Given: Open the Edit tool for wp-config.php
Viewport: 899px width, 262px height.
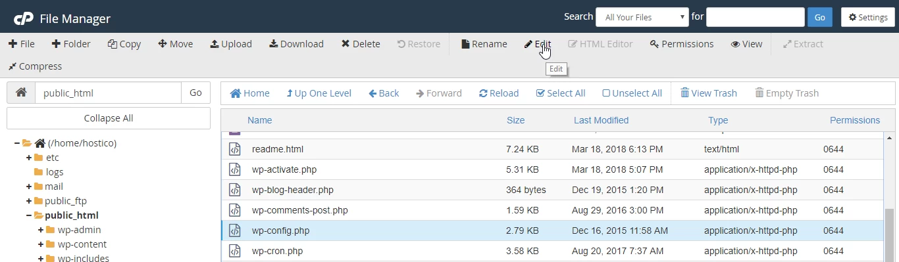Looking at the screenshot, I should 538,44.
